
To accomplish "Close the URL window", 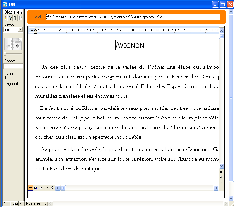I will [230, 4].
